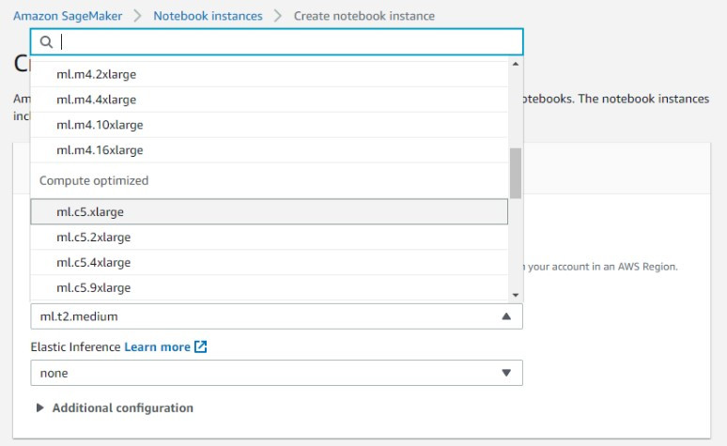Image resolution: width=727 pixels, height=446 pixels.
Task: Expand Additional configuration section
Action: 115,408
